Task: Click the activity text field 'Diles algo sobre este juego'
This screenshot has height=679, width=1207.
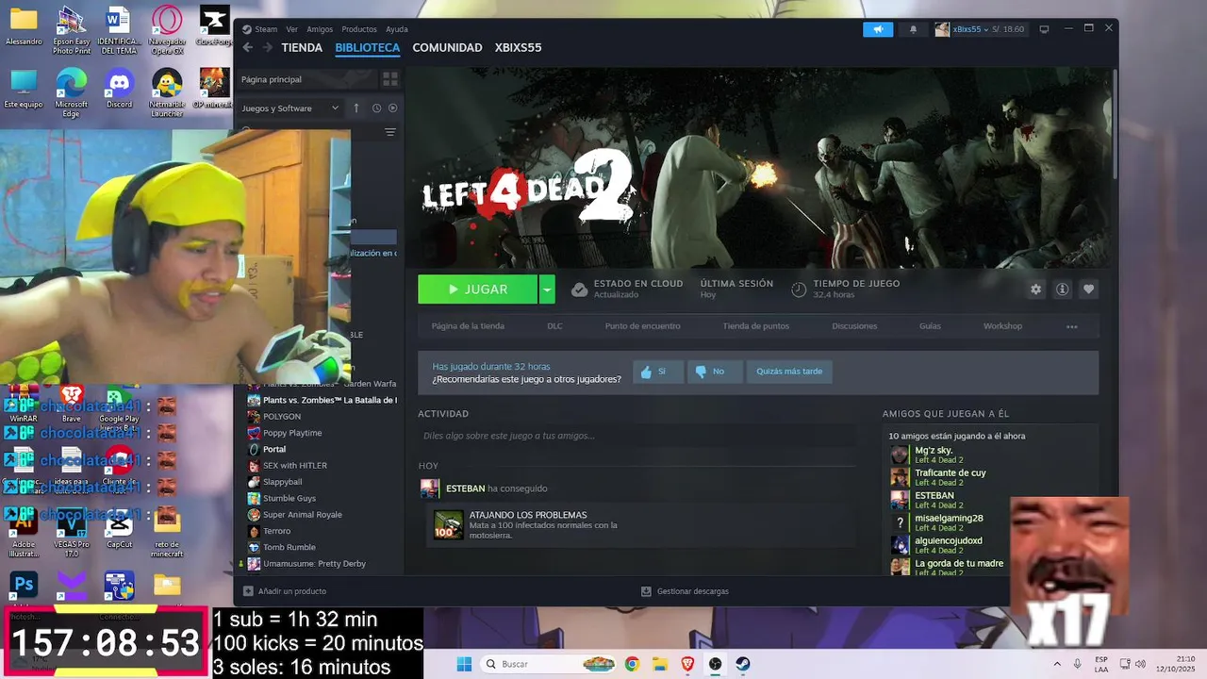Action: 637,436
